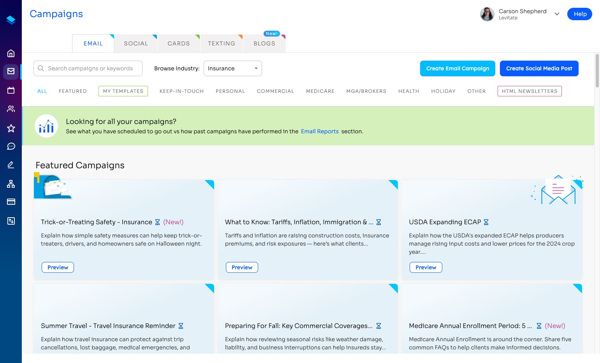Screen dimensions: 600x363
Task: Open the Email Reports link
Action: tap(320, 131)
